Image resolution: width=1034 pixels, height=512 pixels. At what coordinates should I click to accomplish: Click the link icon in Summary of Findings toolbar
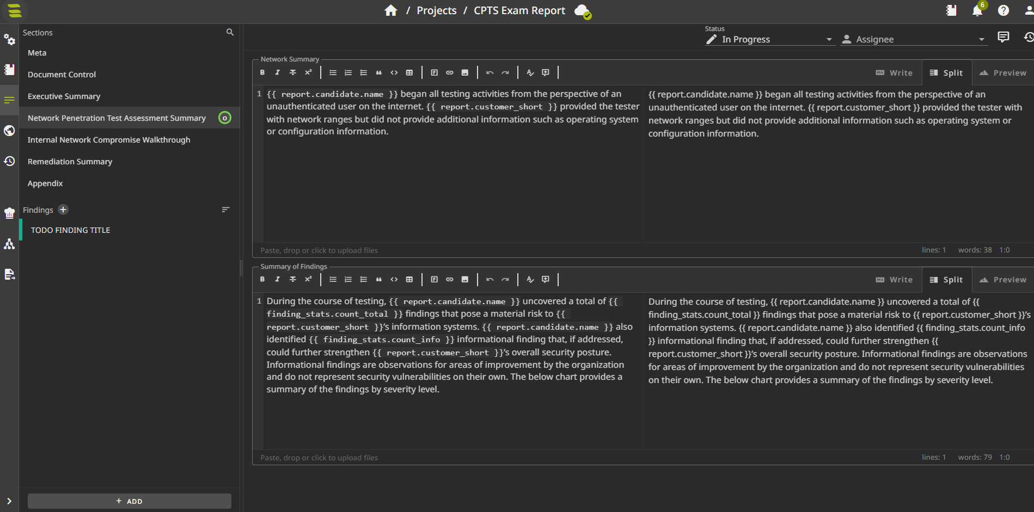coord(450,280)
